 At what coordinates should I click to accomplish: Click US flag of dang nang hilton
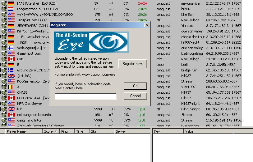11,120
